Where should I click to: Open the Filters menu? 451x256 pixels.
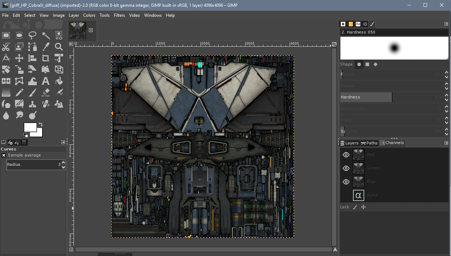pos(119,15)
